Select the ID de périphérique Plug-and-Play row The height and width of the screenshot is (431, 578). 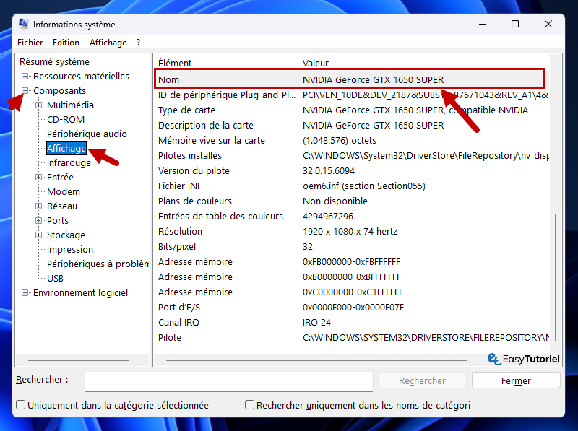click(351, 95)
